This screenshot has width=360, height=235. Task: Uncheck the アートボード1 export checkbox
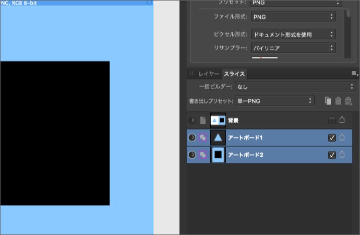click(332, 138)
